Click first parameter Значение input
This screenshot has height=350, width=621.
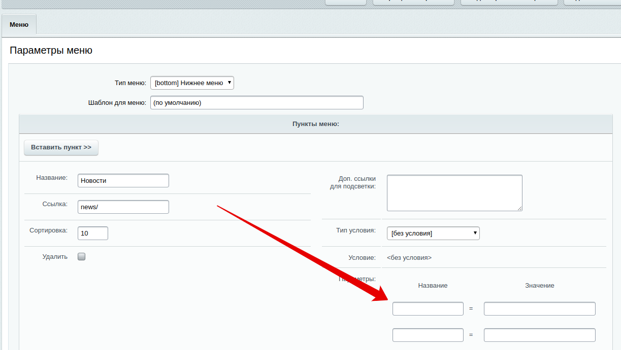pos(539,308)
